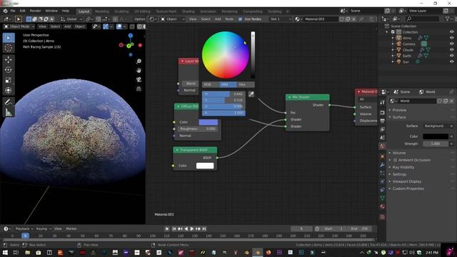Hide the Clouds object via eye icon

coord(451,50)
